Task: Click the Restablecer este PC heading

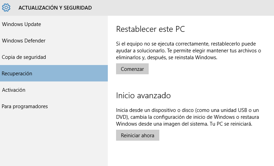Action: coord(150,29)
